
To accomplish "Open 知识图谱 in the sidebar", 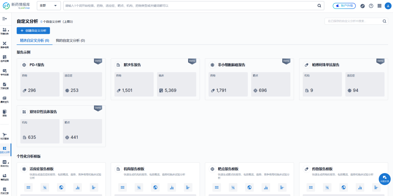I will pyautogui.click(x=5, y=136).
